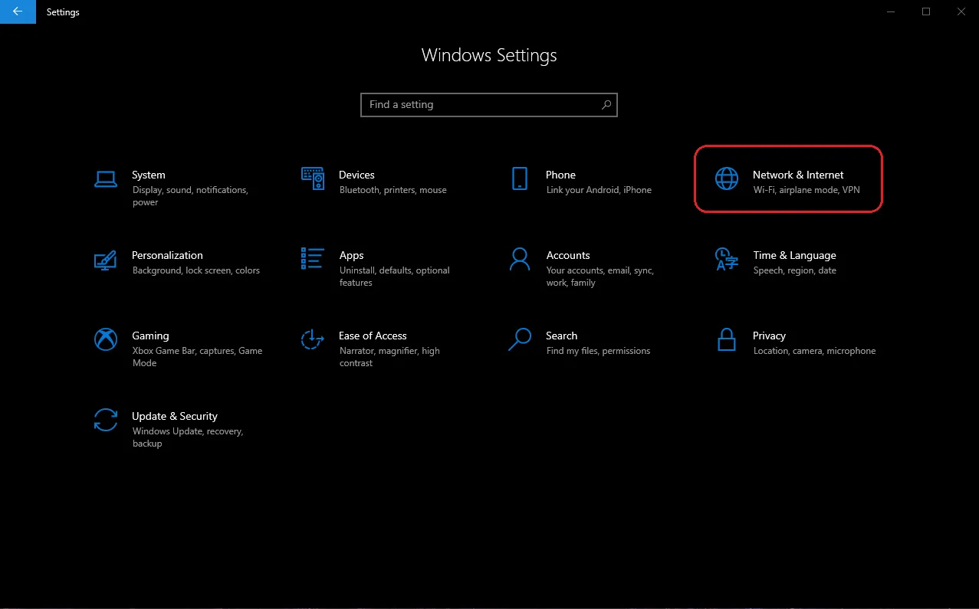Open the Search permissions category
The height and width of the screenshot is (609, 979).
tap(519, 340)
